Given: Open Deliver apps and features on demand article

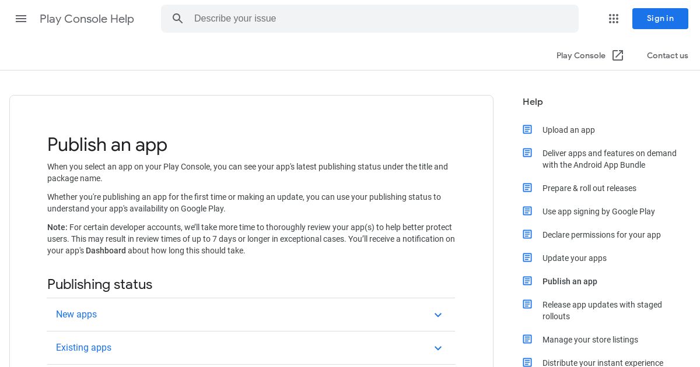Looking at the screenshot, I should pyautogui.click(x=610, y=159).
